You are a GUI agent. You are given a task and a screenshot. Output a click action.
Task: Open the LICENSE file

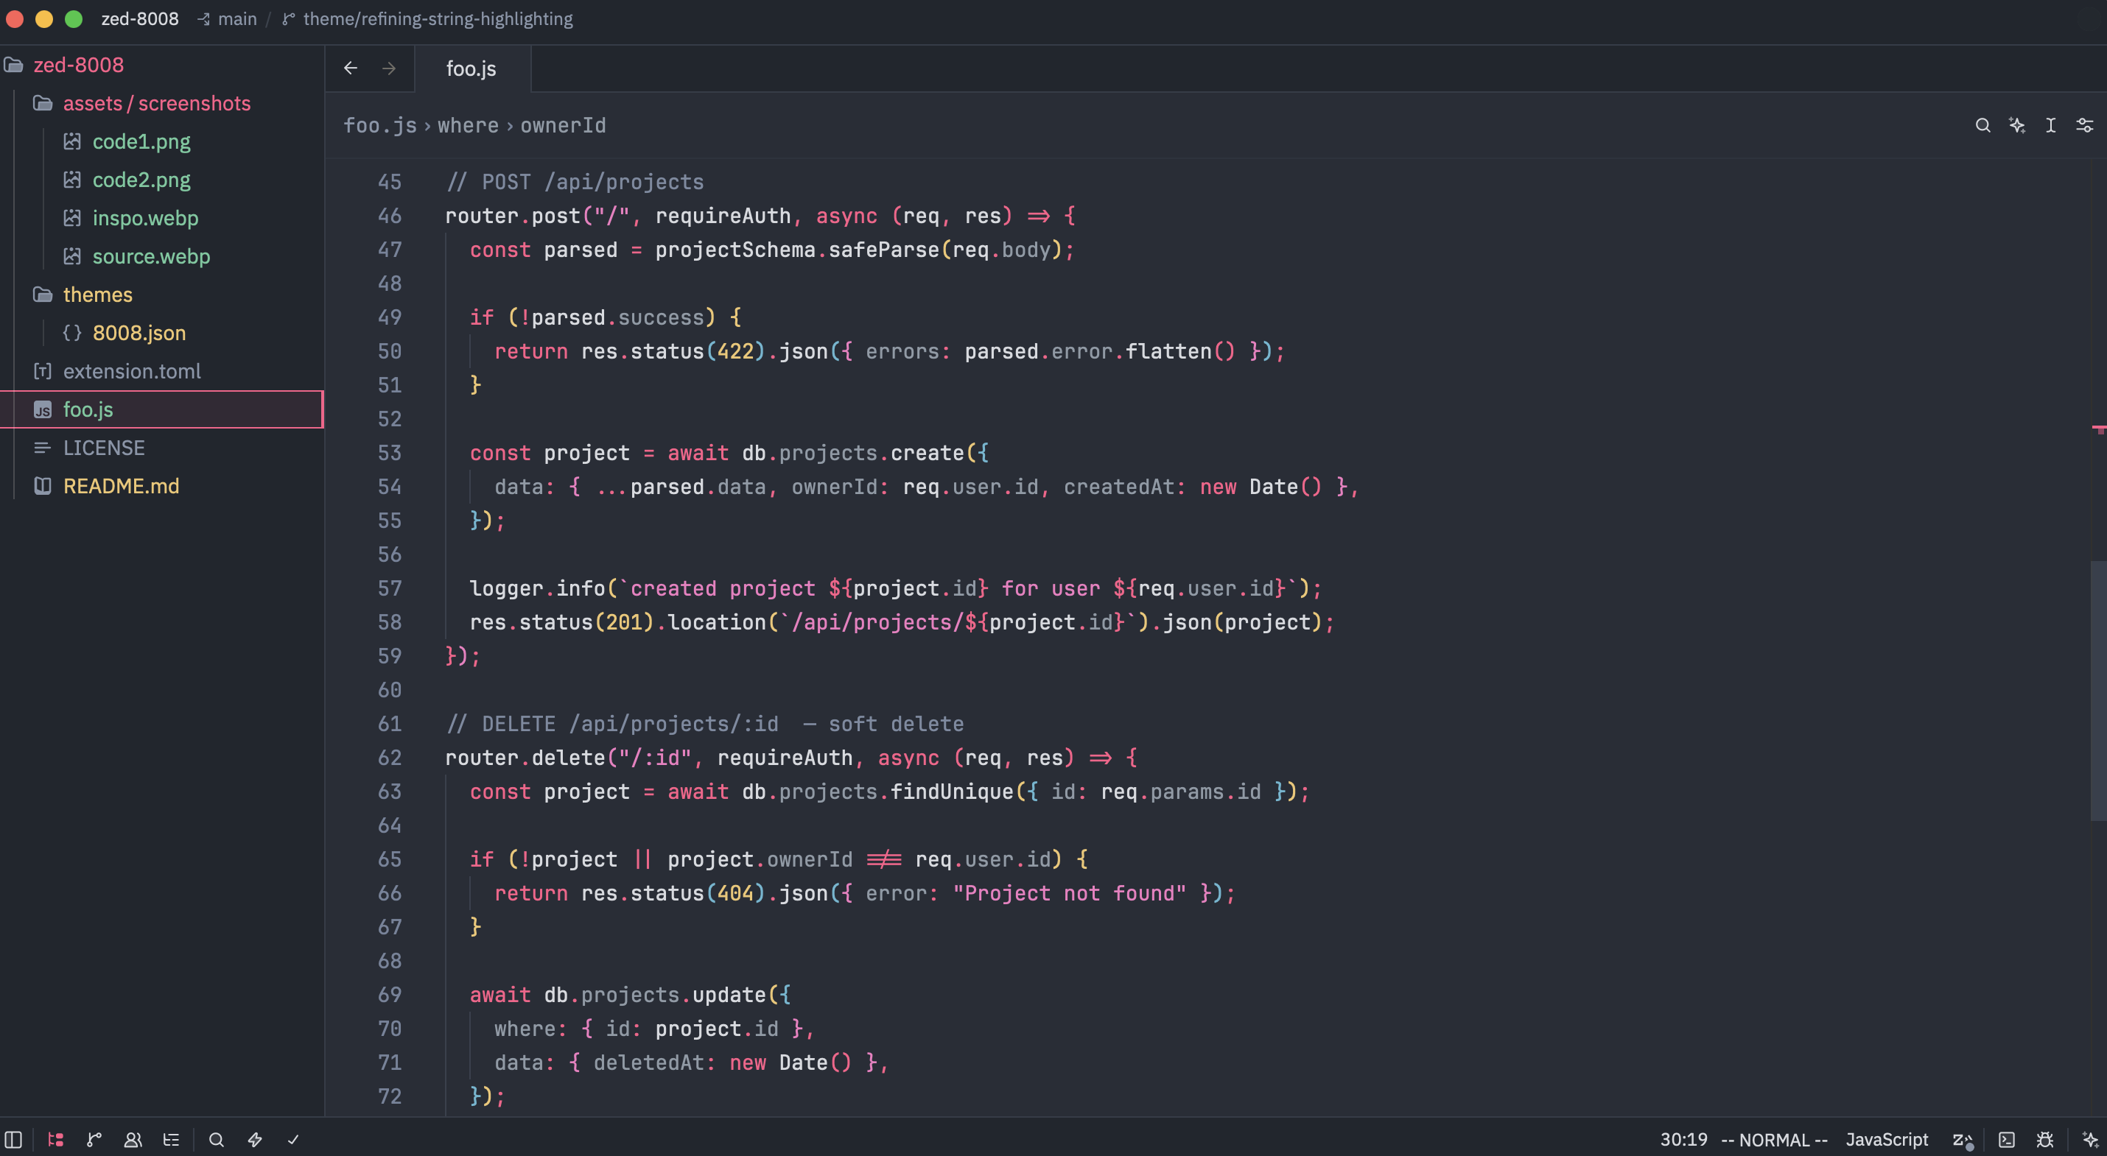pyautogui.click(x=104, y=448)
